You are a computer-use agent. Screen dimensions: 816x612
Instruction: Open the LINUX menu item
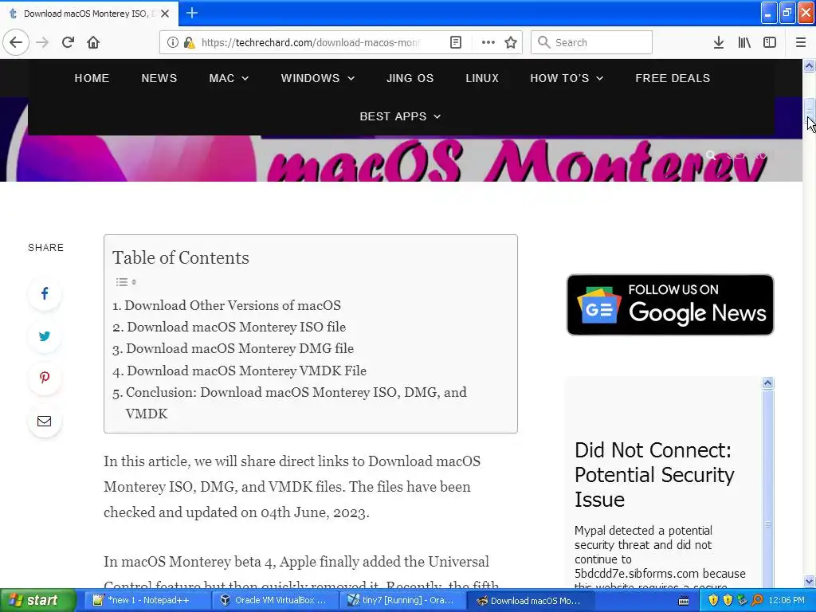tap(482, 78)
